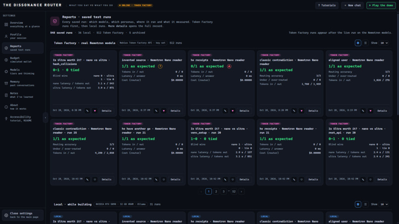Click the '5 archived' count text

[x=137, y=33]
